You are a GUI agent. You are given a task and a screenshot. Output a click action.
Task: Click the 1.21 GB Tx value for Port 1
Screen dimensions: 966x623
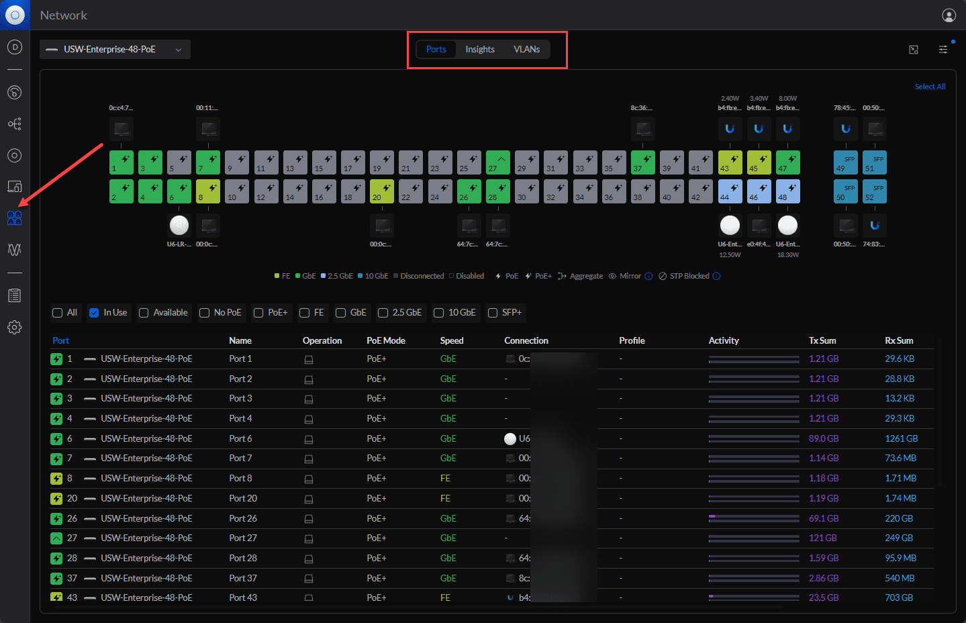tap(823, 359)
